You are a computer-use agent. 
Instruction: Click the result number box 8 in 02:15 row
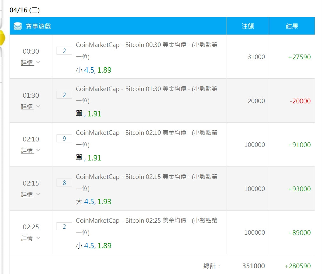64,183
